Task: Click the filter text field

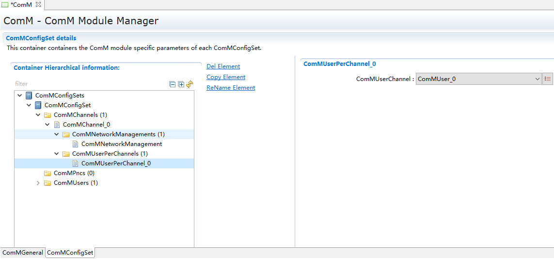Action: click(87, 84)
